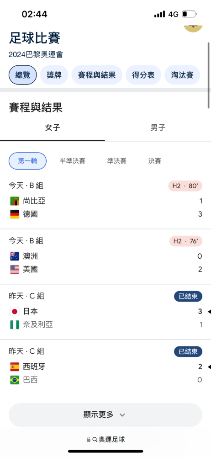Click the vertical scrollbar handle
The image size is (211, 457).
click(209, 75)
